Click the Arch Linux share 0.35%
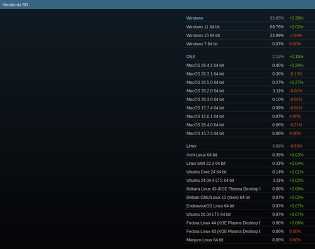315x249 pixels. 278,155
